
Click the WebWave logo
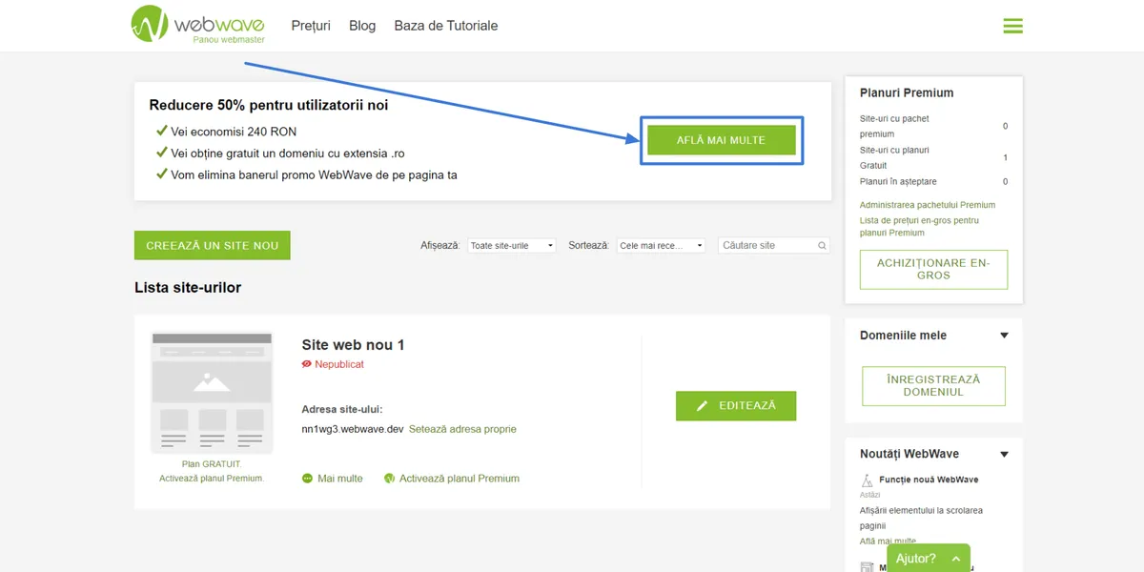198,25
